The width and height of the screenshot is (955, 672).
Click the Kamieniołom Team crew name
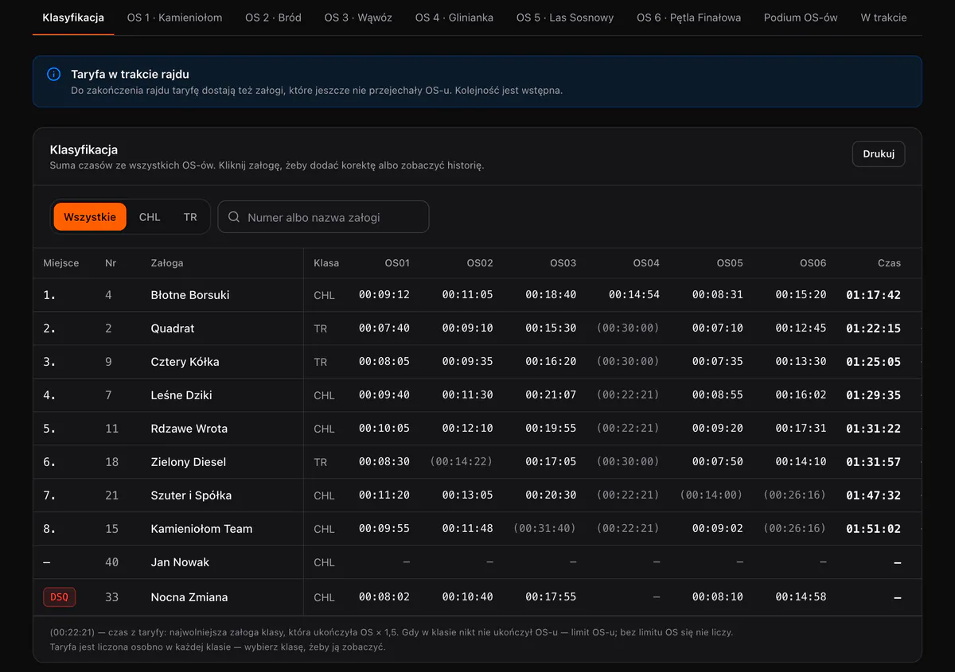coord(201,529)
